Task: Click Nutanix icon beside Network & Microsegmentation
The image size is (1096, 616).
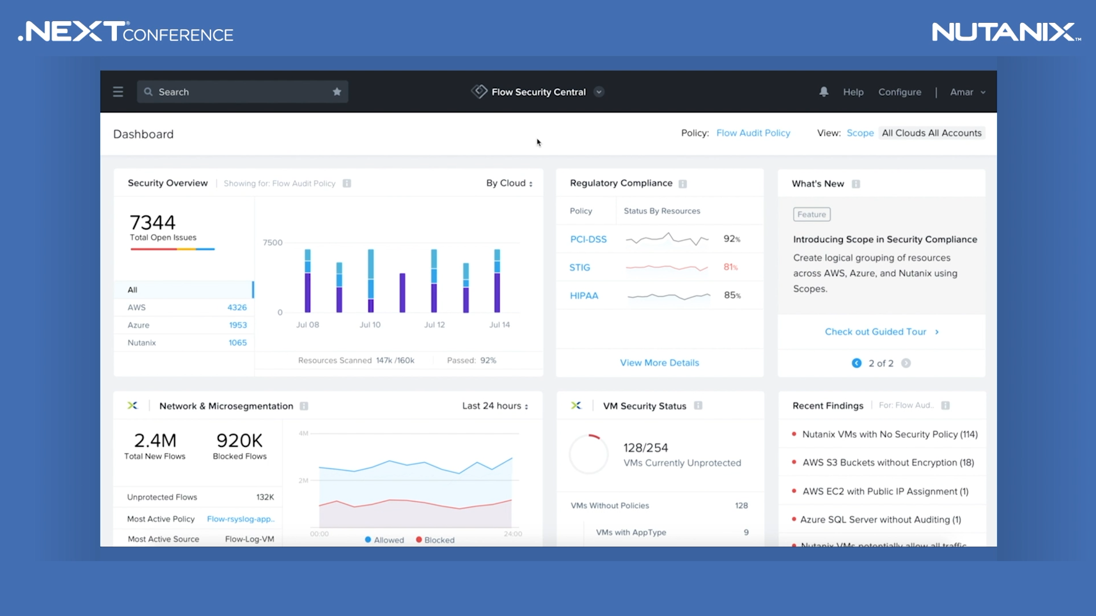Action: (x=132, y=406)
